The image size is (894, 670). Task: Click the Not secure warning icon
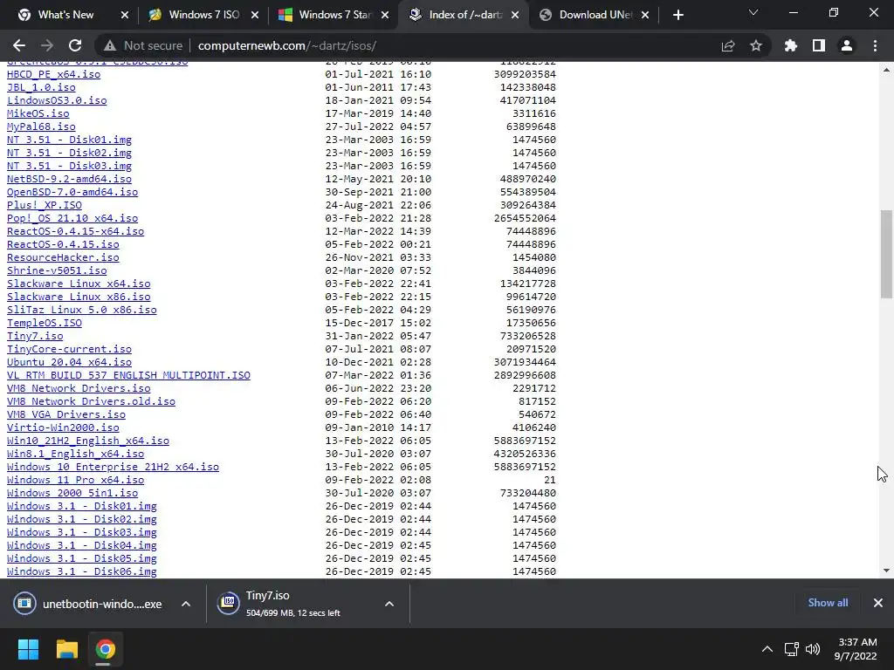point(110,45)
